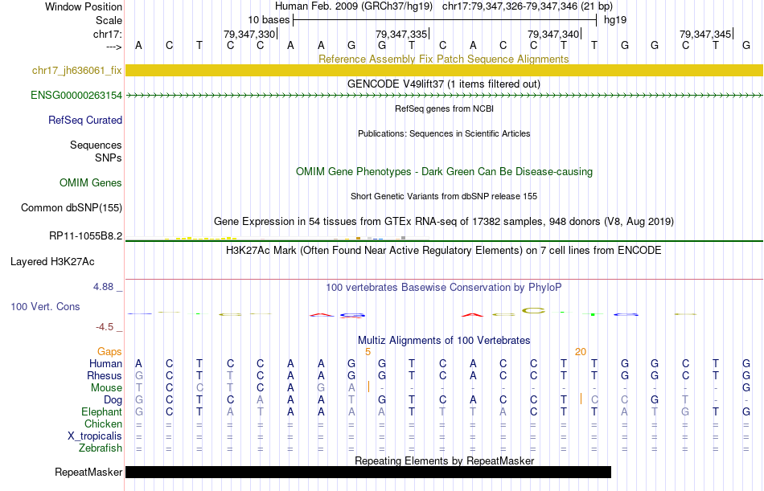Click the Scale label

(x=109, y=21)
